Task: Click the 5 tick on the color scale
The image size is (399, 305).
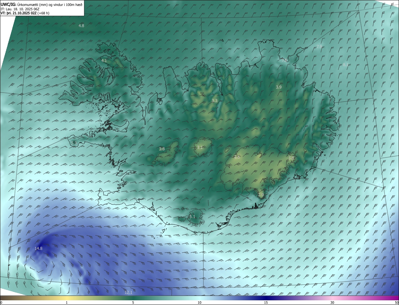Action: click(x=133, y=303)
